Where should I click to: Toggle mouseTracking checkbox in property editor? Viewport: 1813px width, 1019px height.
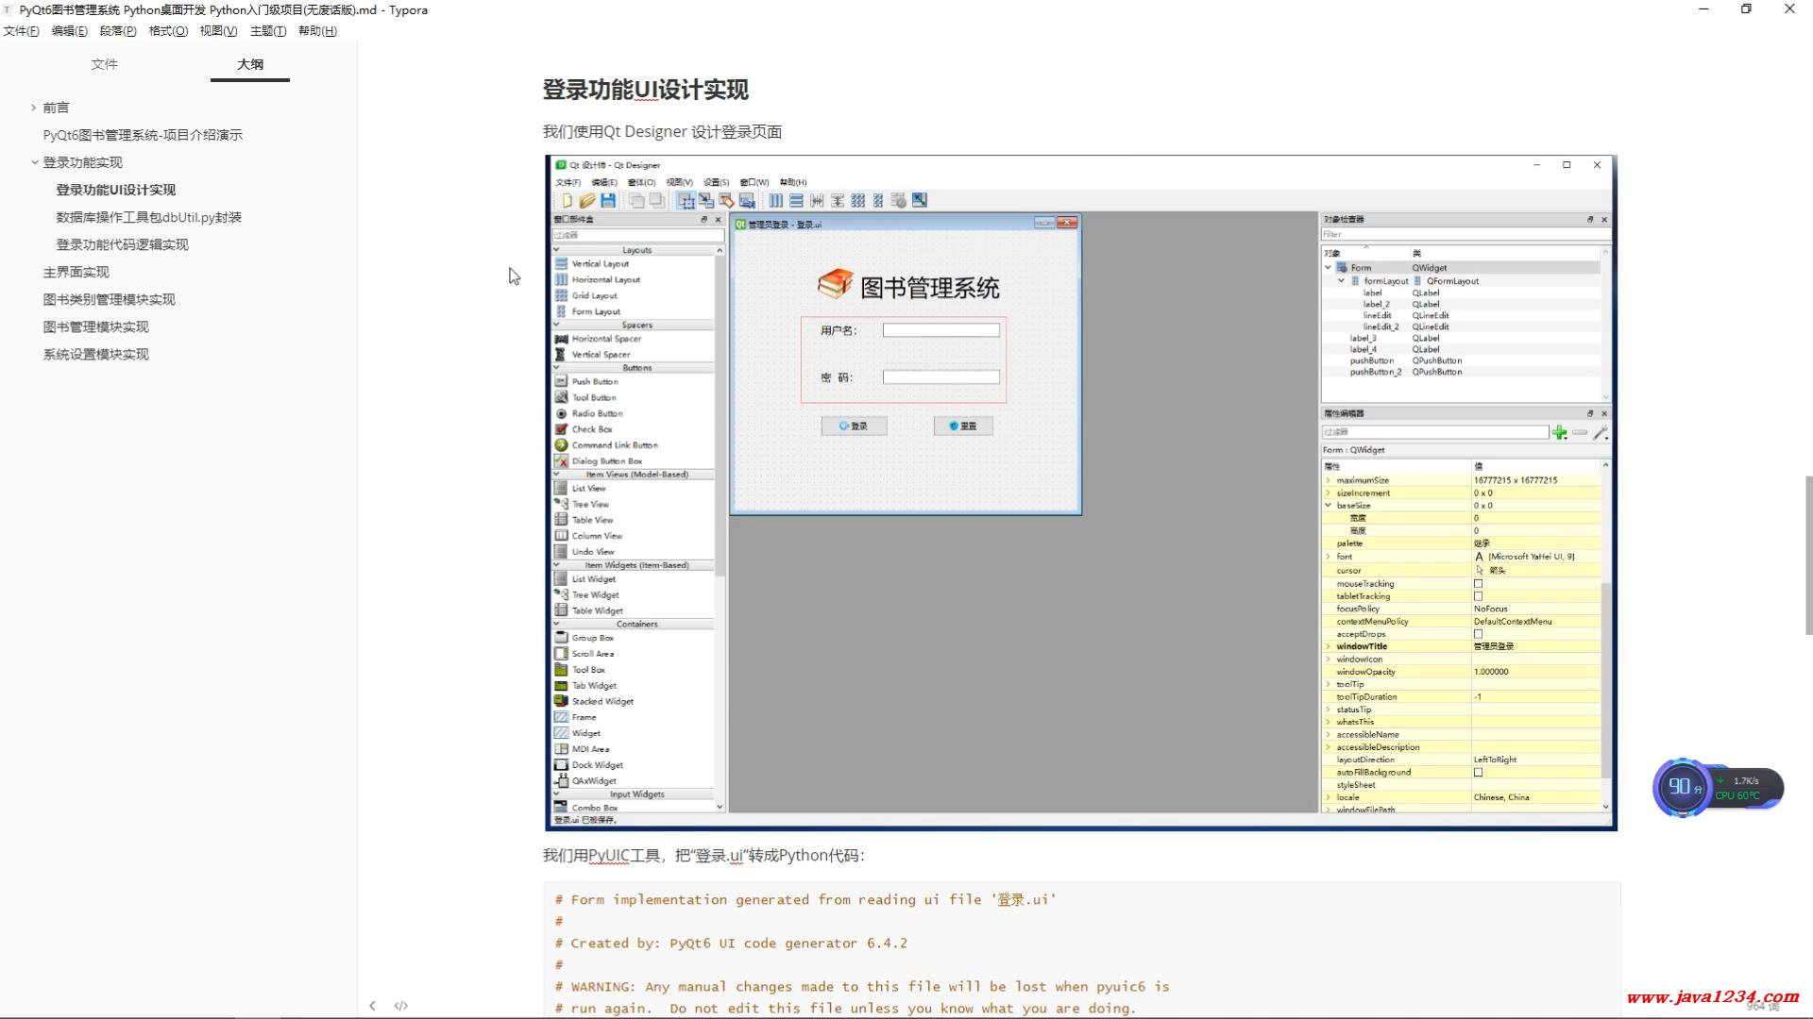(1479, 584)
